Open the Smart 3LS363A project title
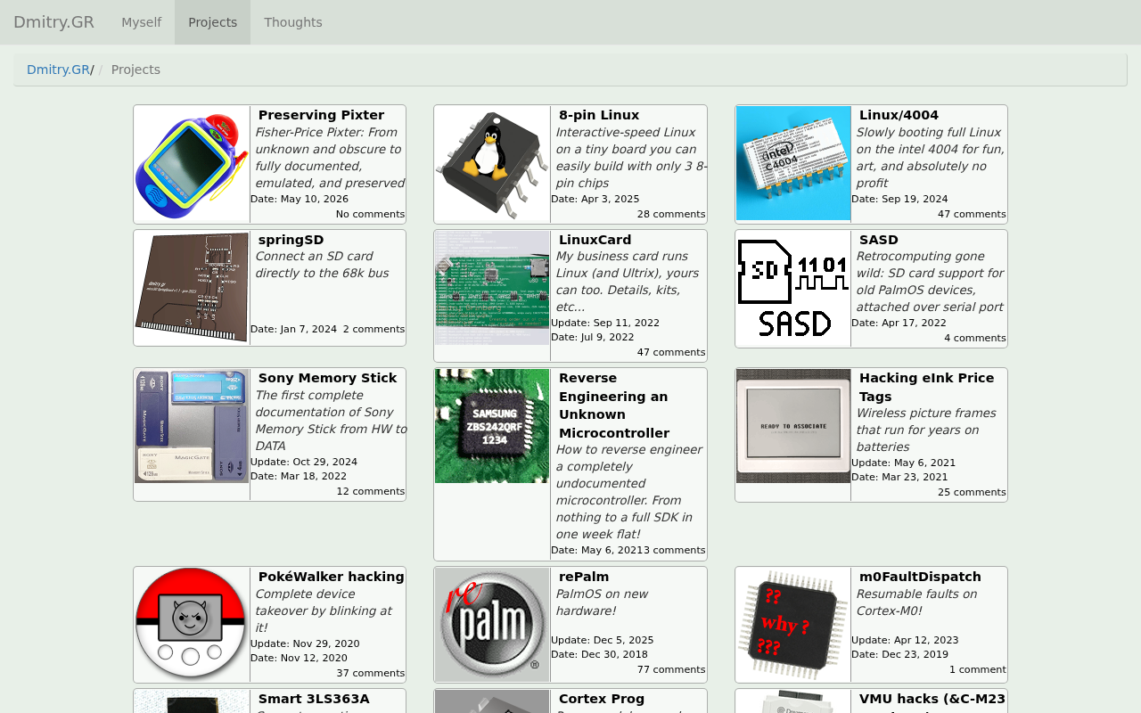This screenshot has height=713, width=1141. click(x=314, y=699)
